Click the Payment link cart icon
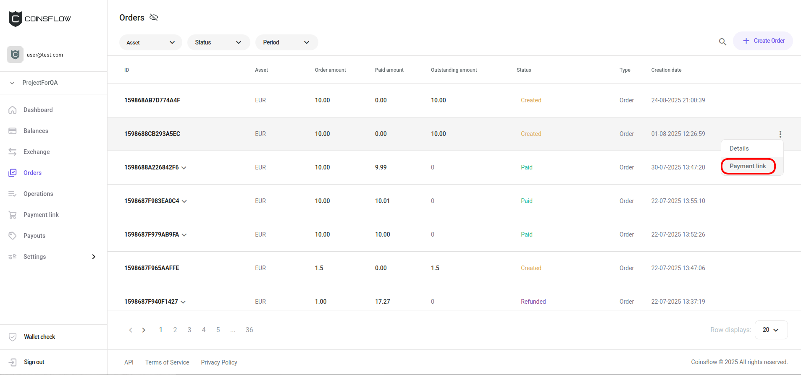 [x=13, y=215]
